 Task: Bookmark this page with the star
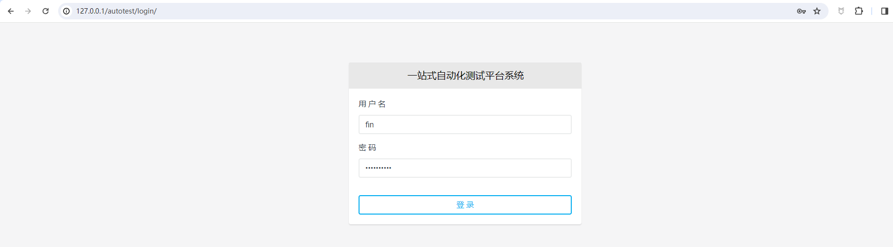817,11
